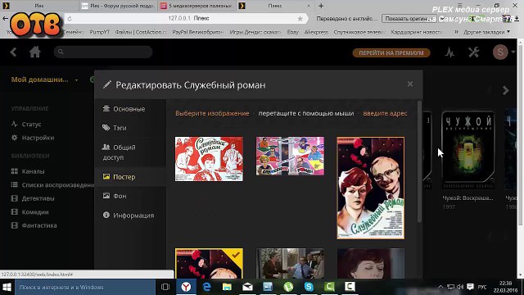Open Настройки in sidebar

[x=38, y=138]
